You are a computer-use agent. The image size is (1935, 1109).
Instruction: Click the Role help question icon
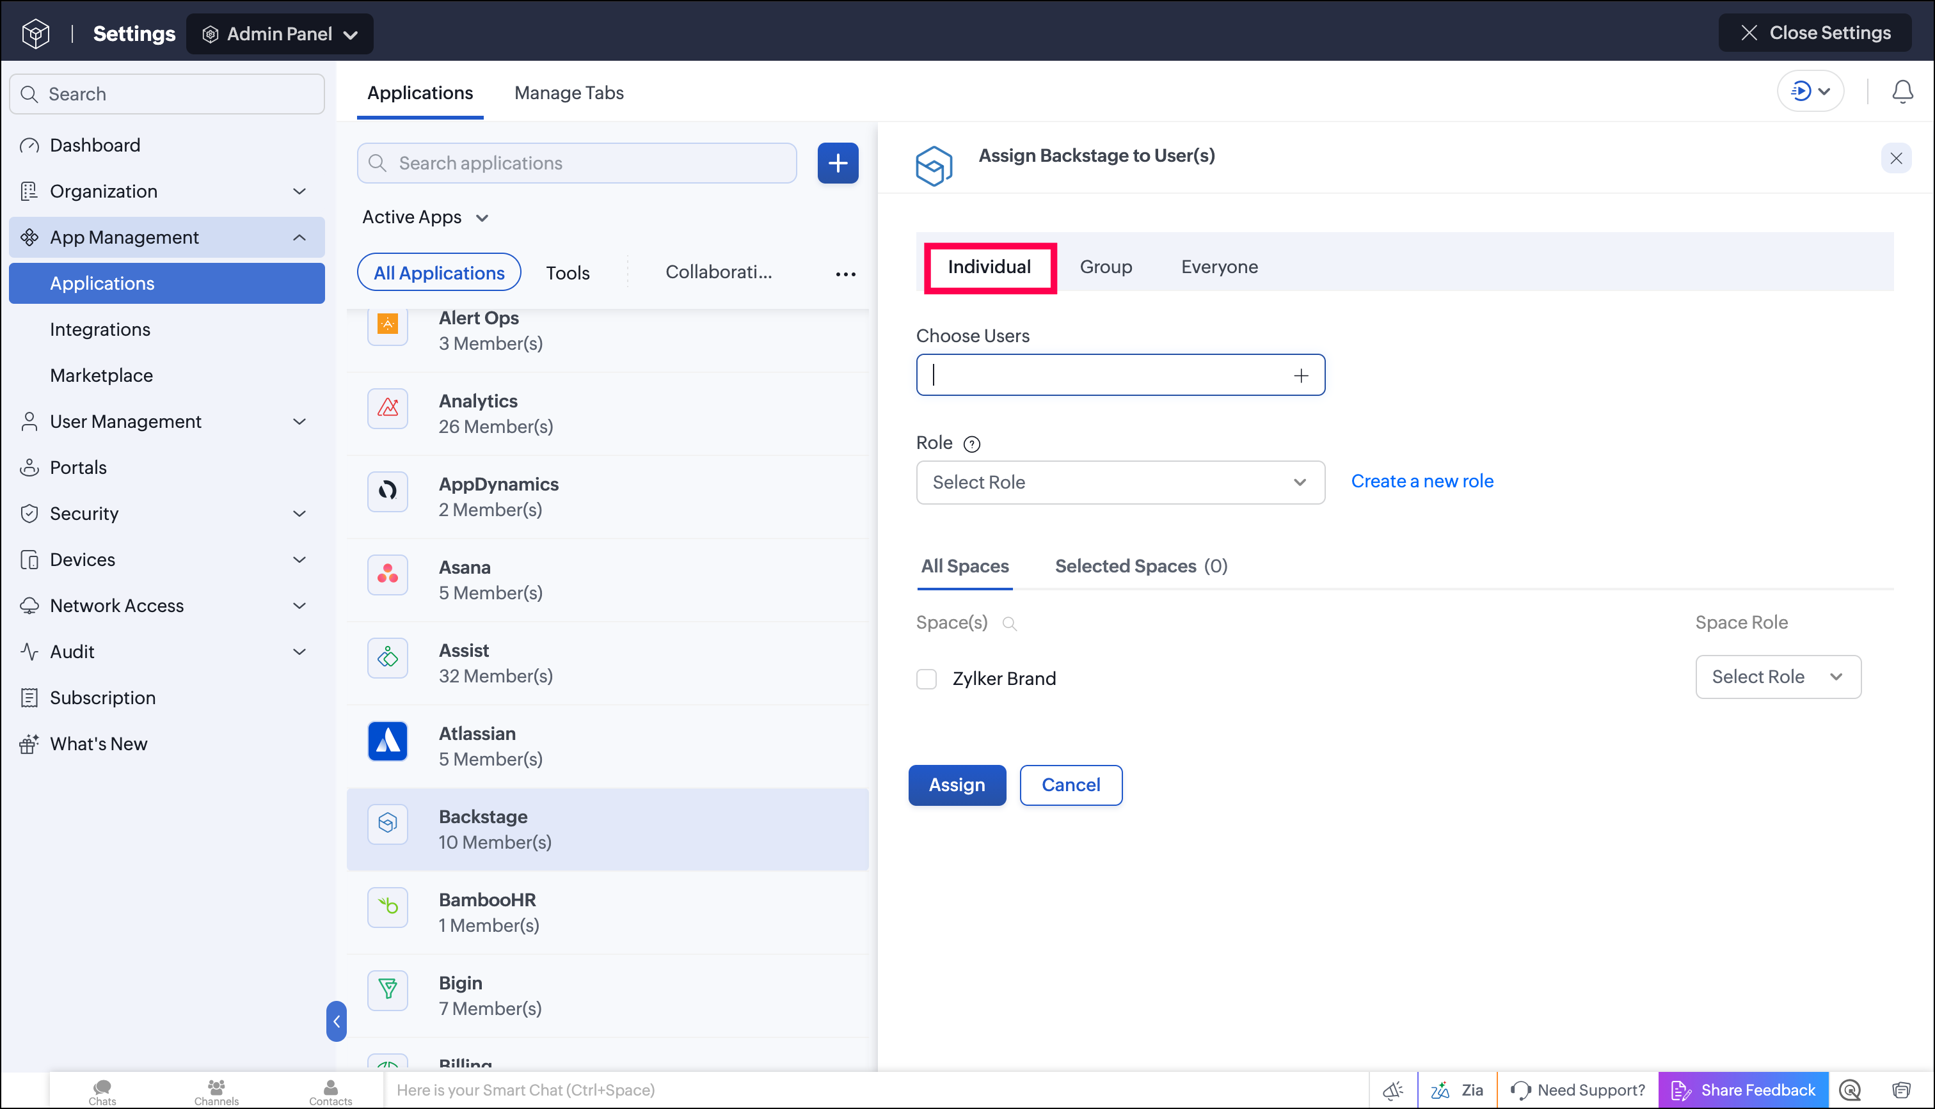tap(971, 444)
